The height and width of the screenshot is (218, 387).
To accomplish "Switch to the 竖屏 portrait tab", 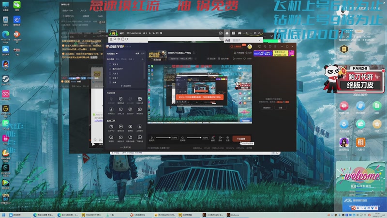I will [x=143, y=53].
